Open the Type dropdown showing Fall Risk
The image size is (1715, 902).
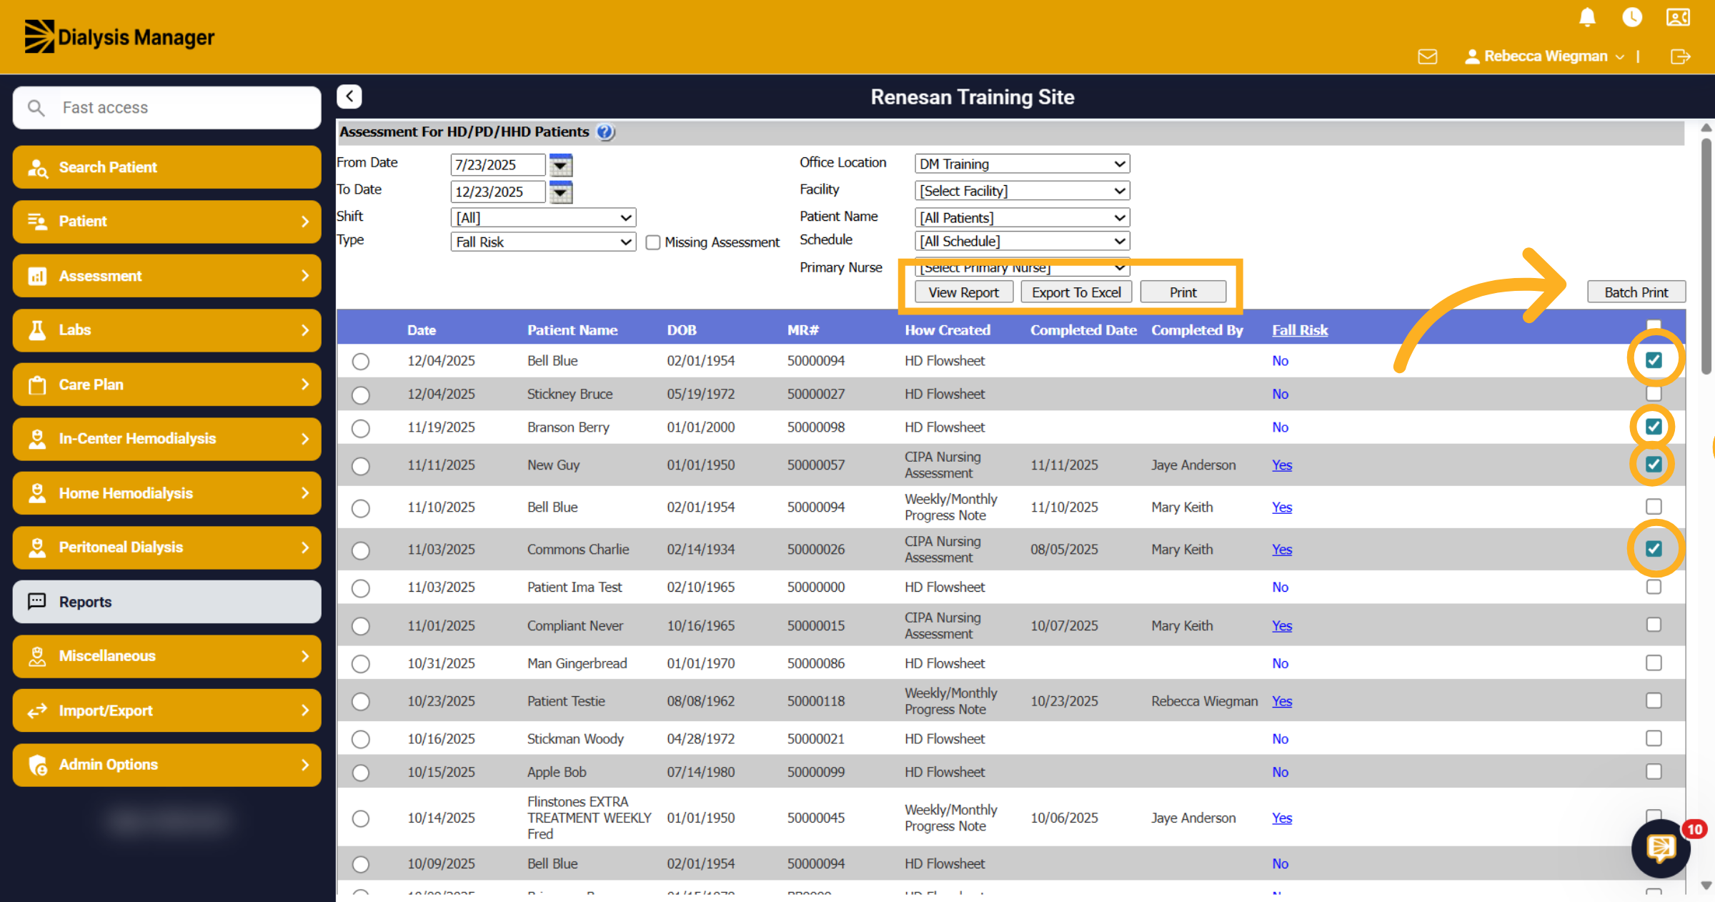543,242
